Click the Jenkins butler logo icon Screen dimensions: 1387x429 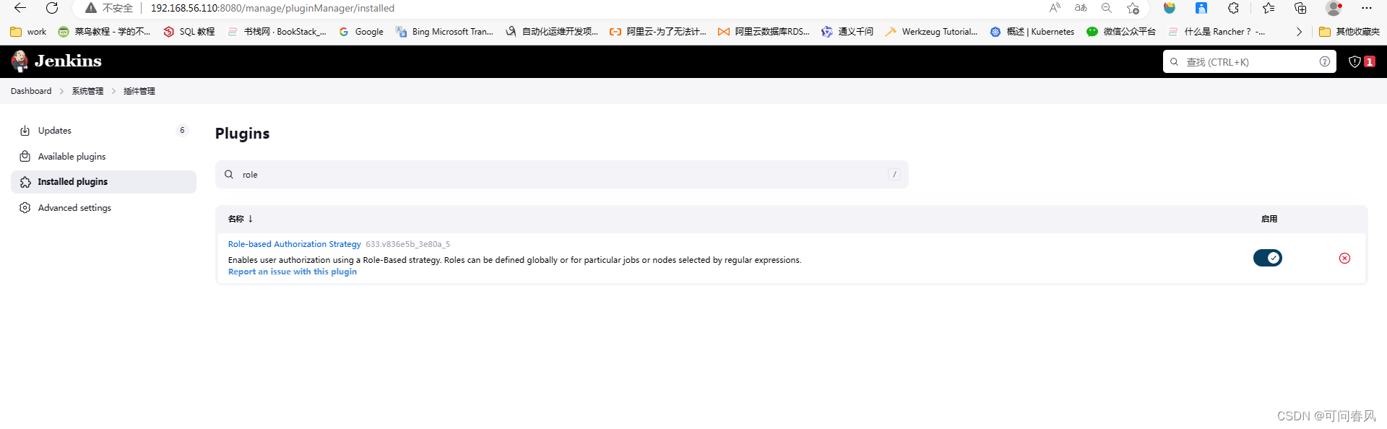coord(20,61)
